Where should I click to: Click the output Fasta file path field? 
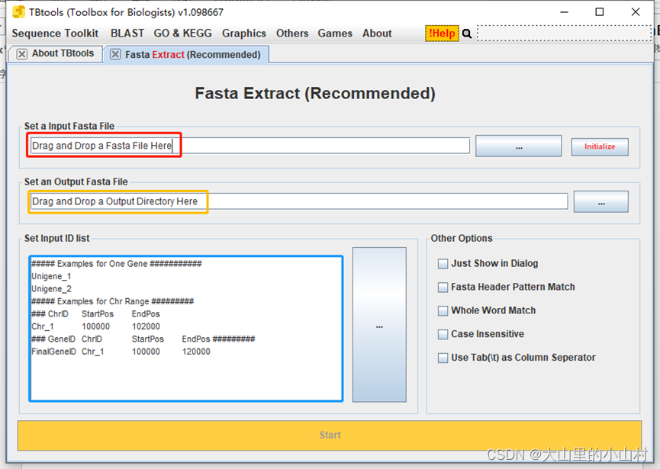(x=299, y=201)
